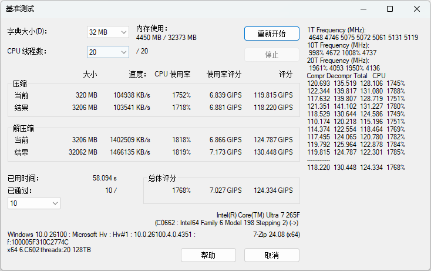Click the decompression current rating 124.787 GIPS
This screenshot has width=431, height=271.
coord(273,140)
